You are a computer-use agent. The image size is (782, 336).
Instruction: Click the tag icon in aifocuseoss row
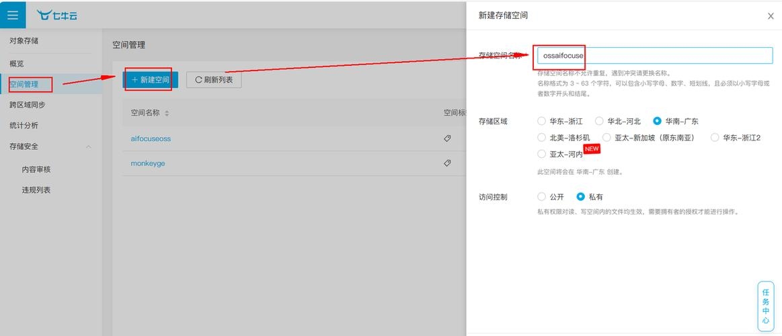(x=447, y=138)
